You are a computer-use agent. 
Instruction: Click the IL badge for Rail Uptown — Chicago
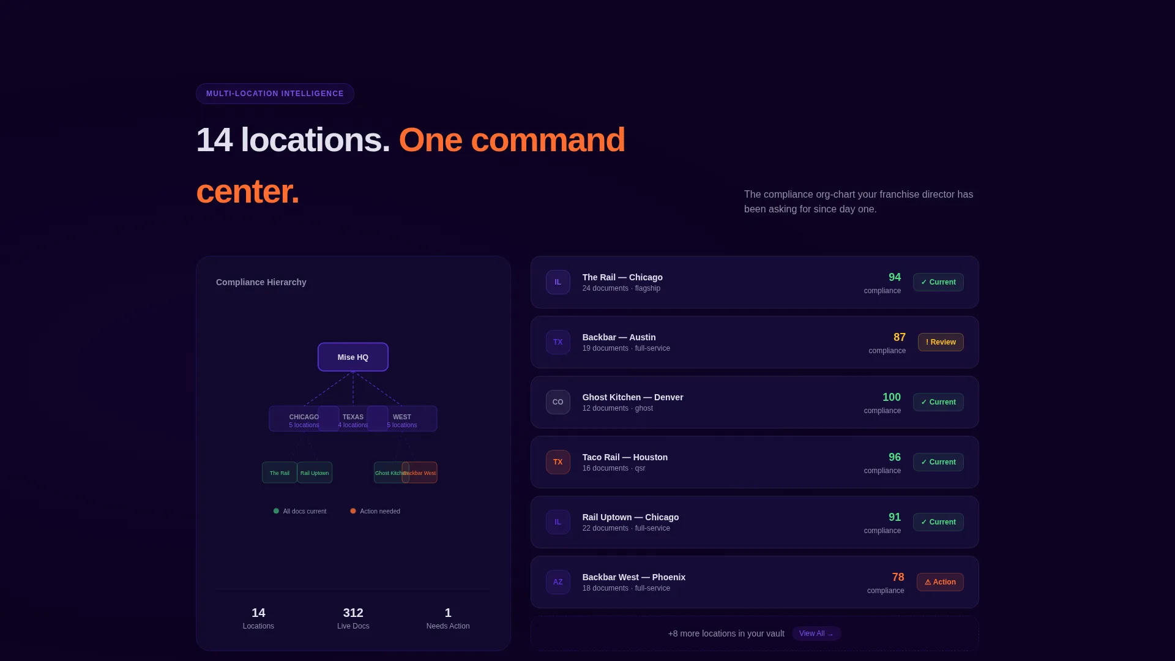coord(558,522)
